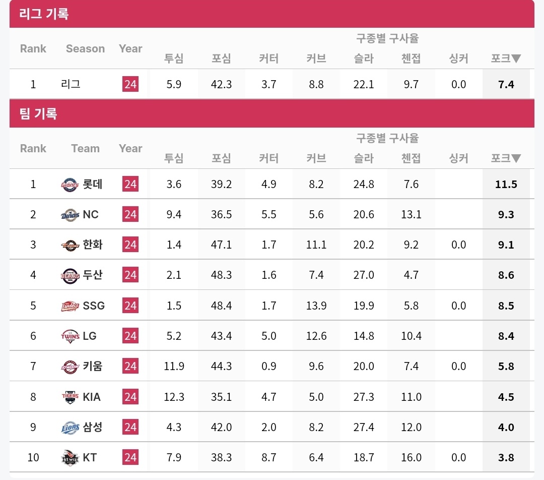Sort team table by 포크 column
The width and height of the screenshot is (544, 480).
pyautogui.click(x=506, y=158)
